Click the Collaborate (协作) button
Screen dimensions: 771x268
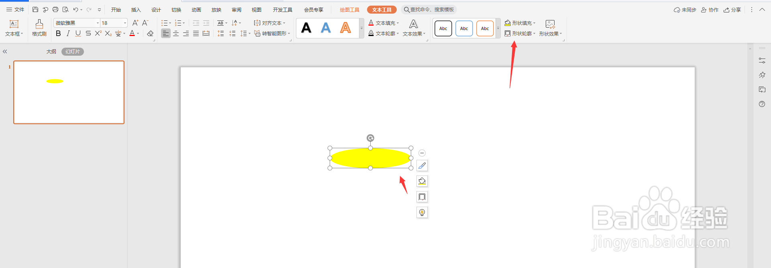710,10
